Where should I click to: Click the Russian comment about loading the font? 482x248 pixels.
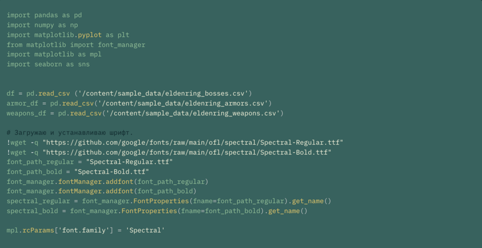pyautogui.click(x=70, y=132)
